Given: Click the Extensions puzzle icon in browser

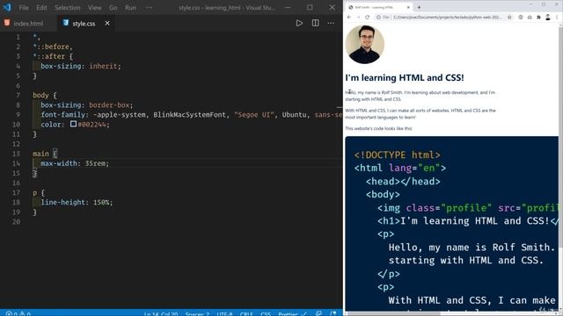Looking at the screenshot, I should pyautogui.click(x=538, y=18).
